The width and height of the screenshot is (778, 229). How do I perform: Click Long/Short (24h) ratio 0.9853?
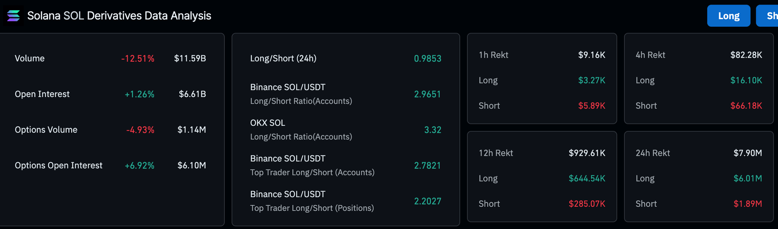[427, 59]
